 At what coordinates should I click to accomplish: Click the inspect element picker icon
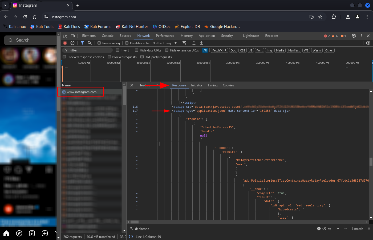pos(65,36)
